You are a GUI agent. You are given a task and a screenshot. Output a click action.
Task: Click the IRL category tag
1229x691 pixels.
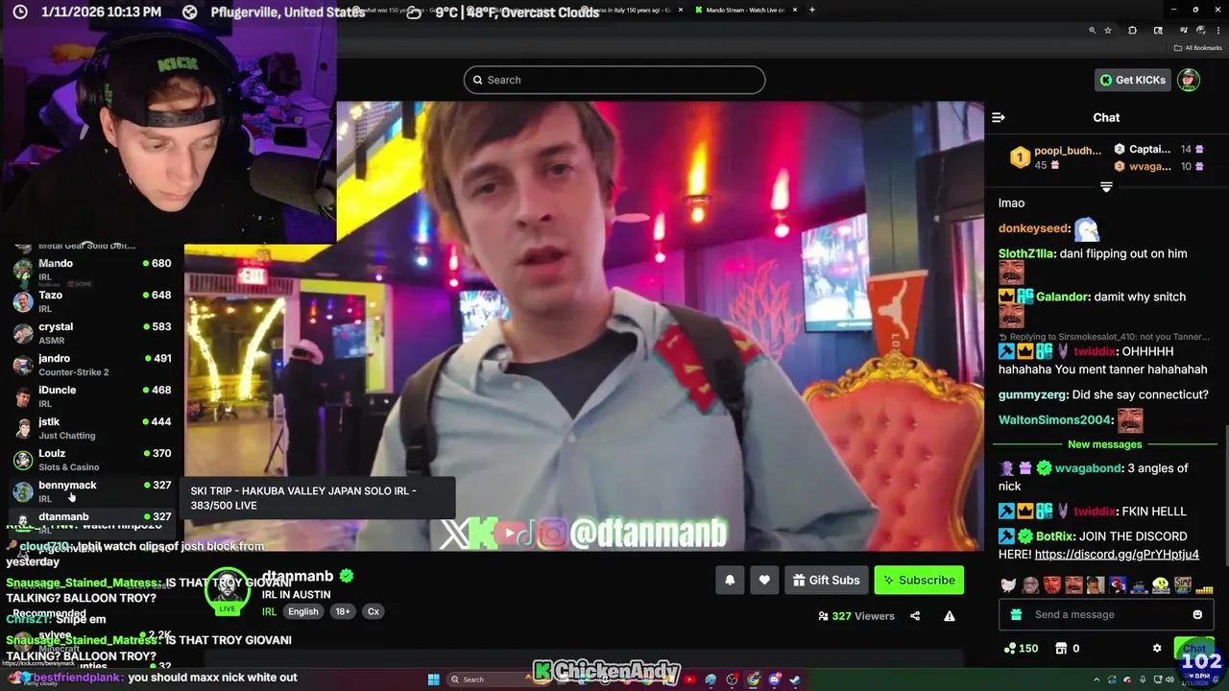269,611
